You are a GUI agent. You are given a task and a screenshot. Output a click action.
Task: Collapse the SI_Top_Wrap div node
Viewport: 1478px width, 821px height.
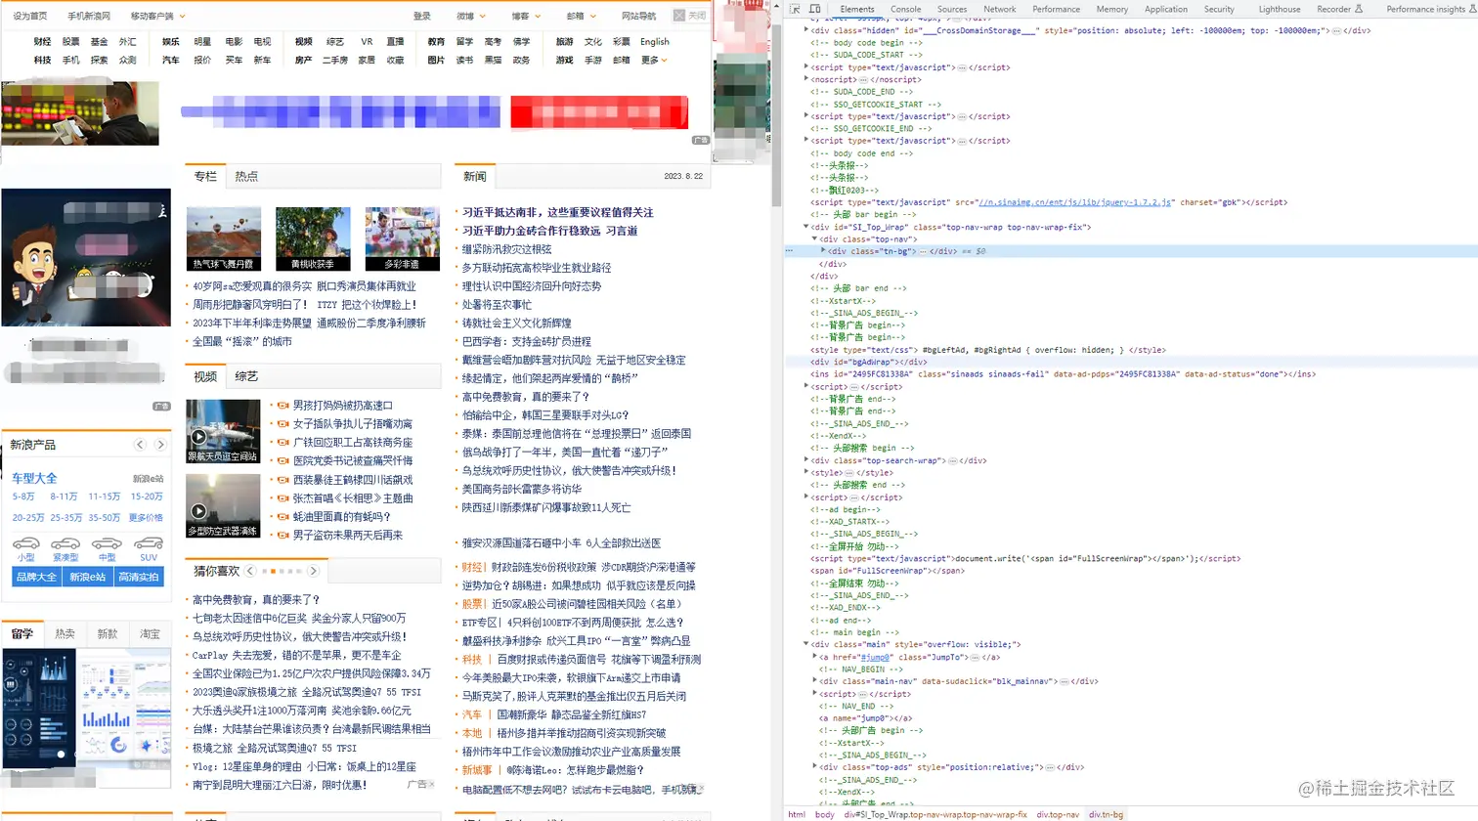[x=806, y=227]
